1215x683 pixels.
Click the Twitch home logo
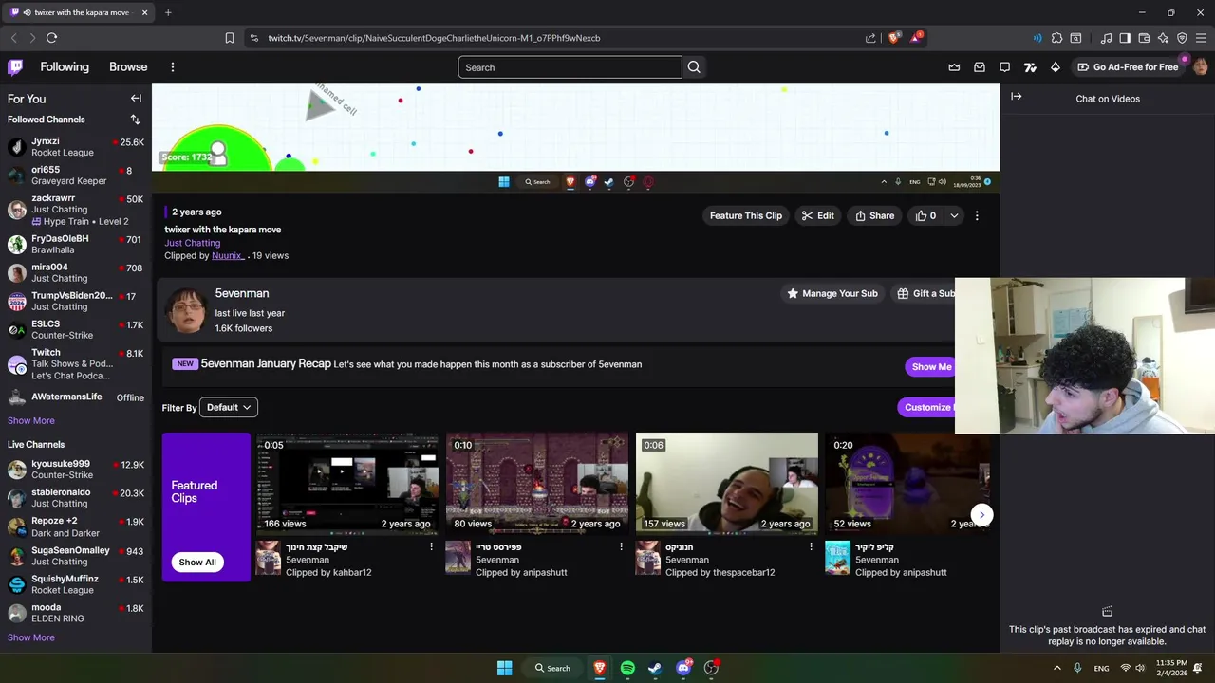[15, 67]
